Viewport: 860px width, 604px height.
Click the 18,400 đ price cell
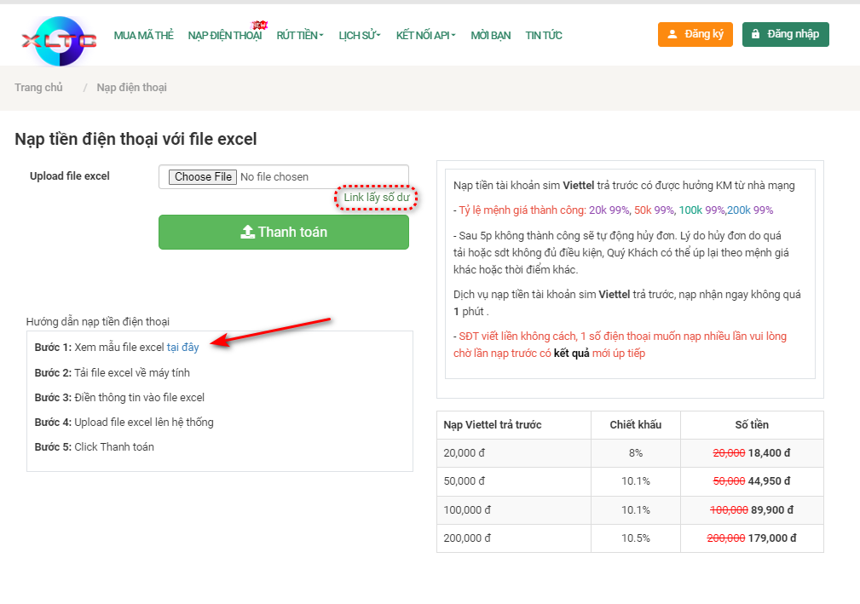[x=752, y=453]
